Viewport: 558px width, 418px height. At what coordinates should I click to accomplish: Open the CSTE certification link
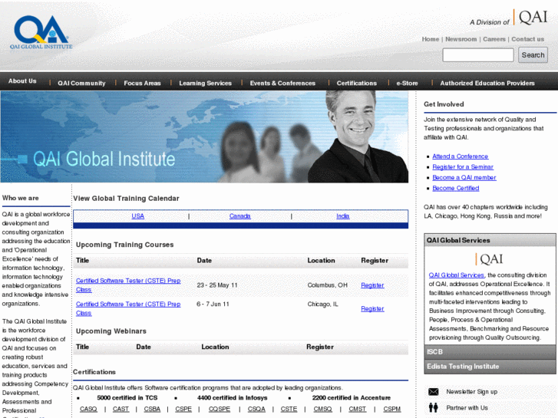coord(289,409)
